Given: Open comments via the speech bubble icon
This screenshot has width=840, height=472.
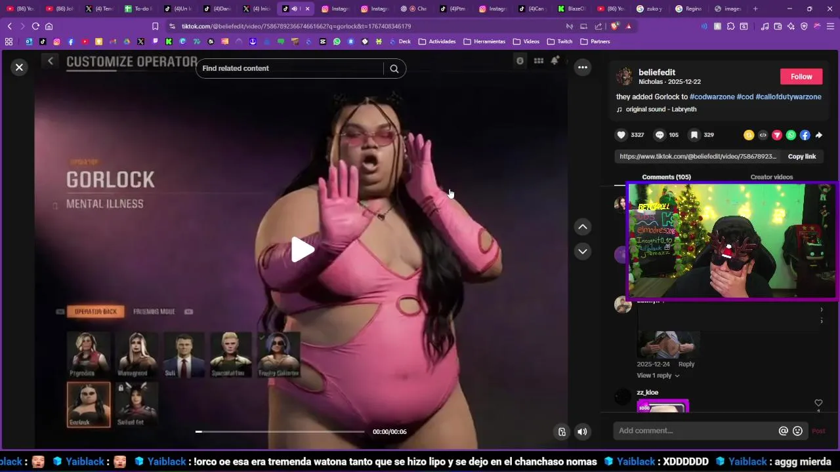Looking at the screenshot, I should coord(660,135).
